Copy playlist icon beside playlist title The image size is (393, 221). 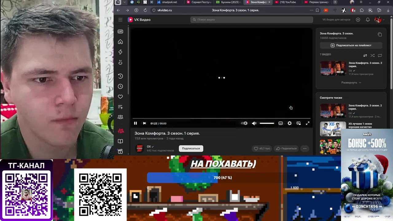[380, 34]
